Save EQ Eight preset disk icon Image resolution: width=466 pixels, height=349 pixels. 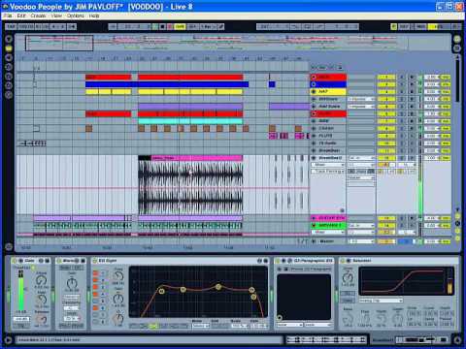266,261
